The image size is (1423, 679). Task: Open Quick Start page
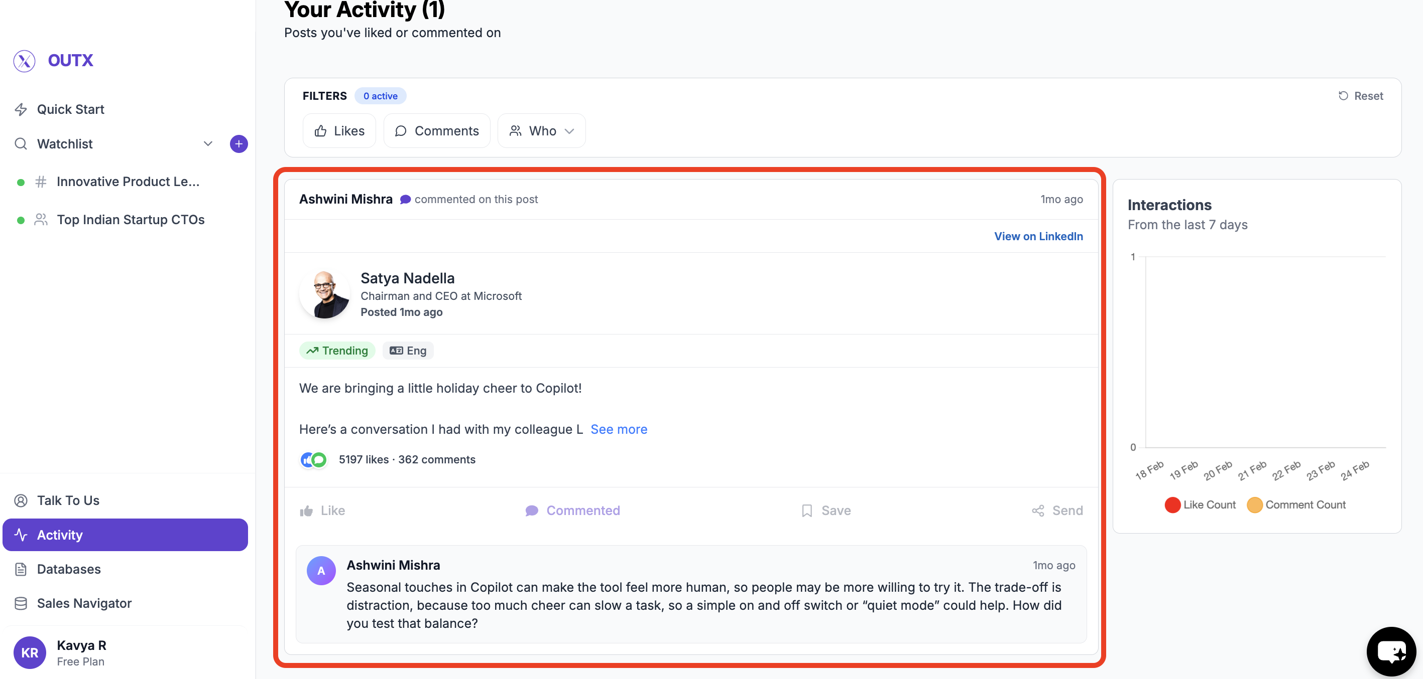[70, 109]
